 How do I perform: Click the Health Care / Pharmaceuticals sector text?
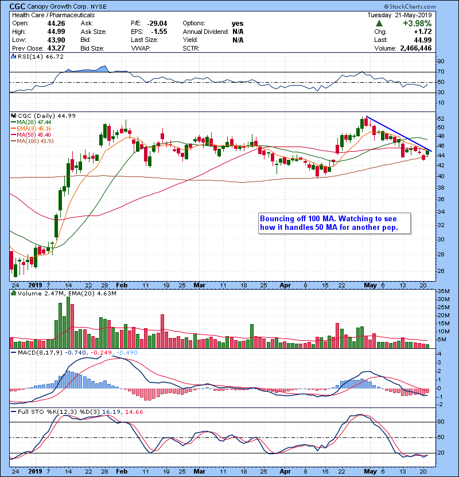[46, 14]
